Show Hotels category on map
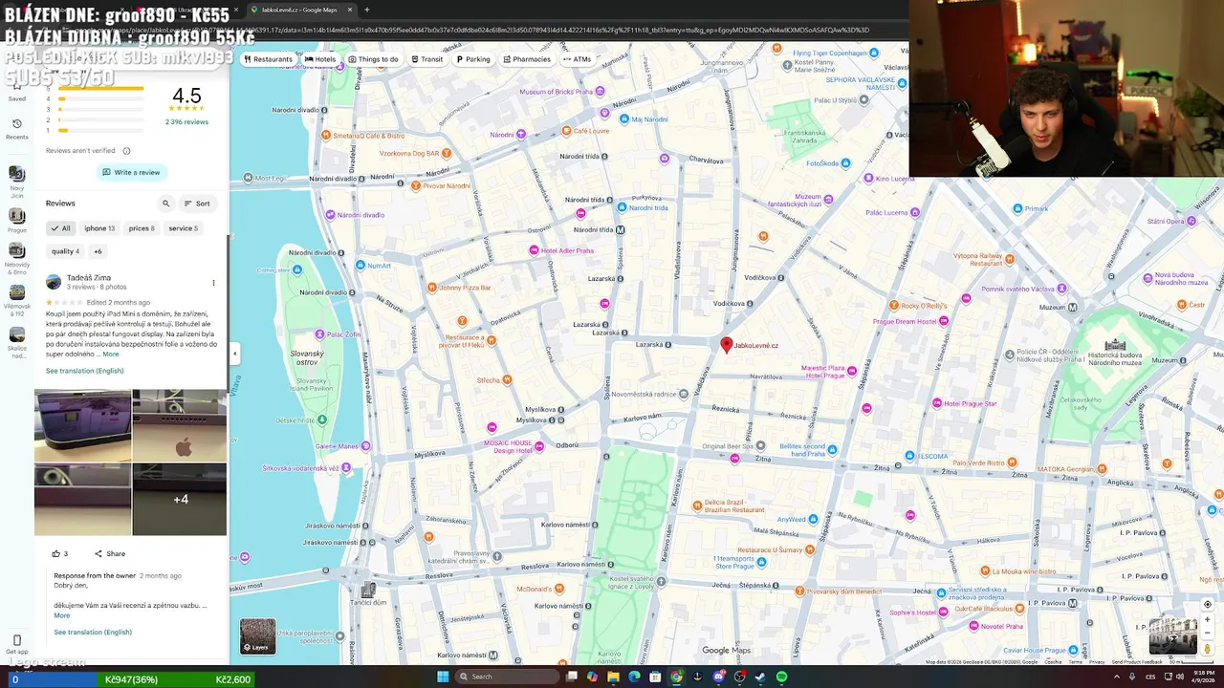 point(320,59)
